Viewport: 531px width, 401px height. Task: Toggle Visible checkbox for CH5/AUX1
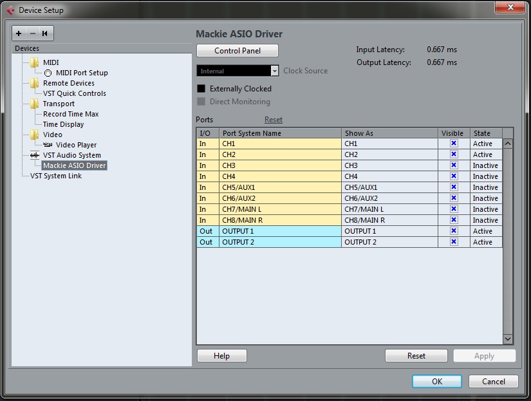[x=454, y=187]
